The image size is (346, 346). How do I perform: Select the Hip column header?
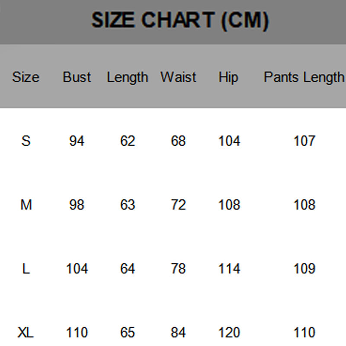[x=228, y=77]
